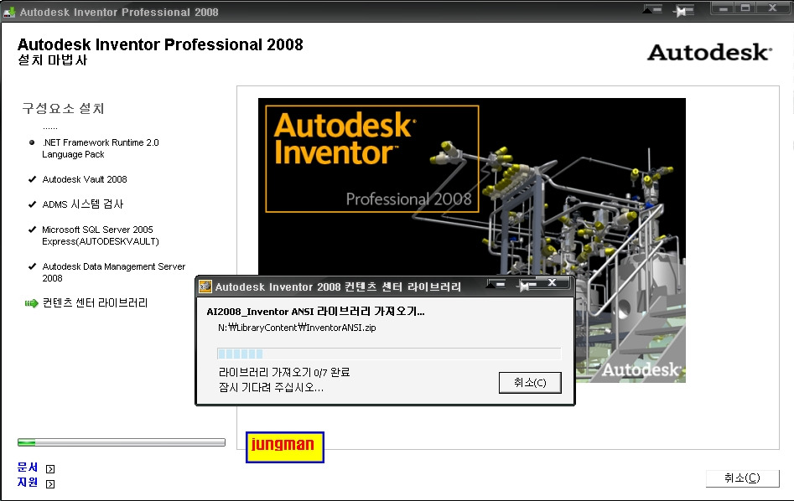Click checkmark beside Microsoft SQL Server 2005
The width and height of the screenshot is (794, 501).
point(32,230)
